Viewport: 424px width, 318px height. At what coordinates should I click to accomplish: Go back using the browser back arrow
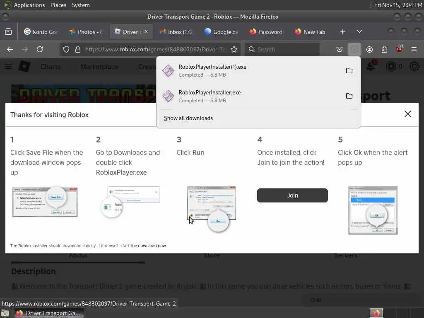coord(10,49)
